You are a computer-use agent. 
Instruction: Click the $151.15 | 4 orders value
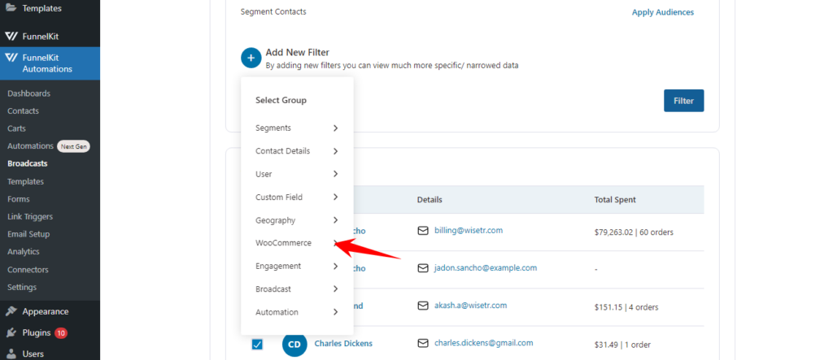[x=626, y=307]
